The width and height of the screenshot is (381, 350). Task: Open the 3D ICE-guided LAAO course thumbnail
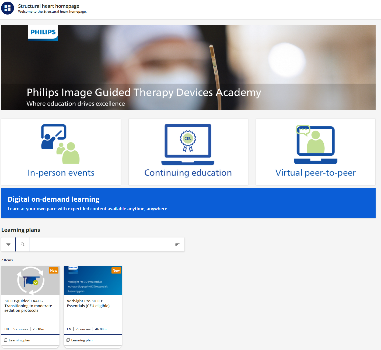(x=30, y=281)
